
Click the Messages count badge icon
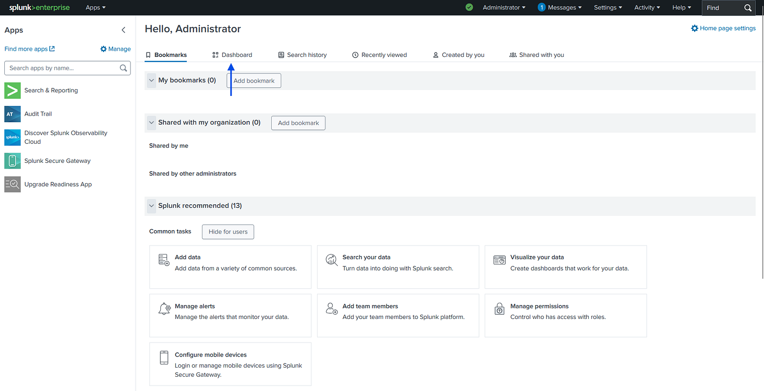click(x=541, y=8)
